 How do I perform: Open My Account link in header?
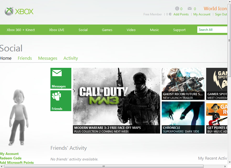[x=202, y=14]
